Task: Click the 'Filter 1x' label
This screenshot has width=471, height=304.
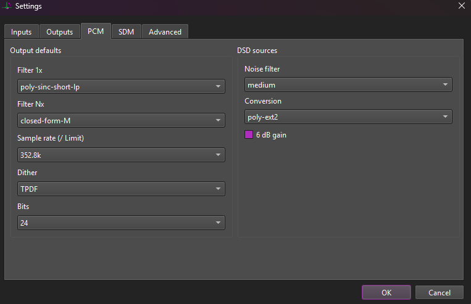Action: tap(30, 70)
